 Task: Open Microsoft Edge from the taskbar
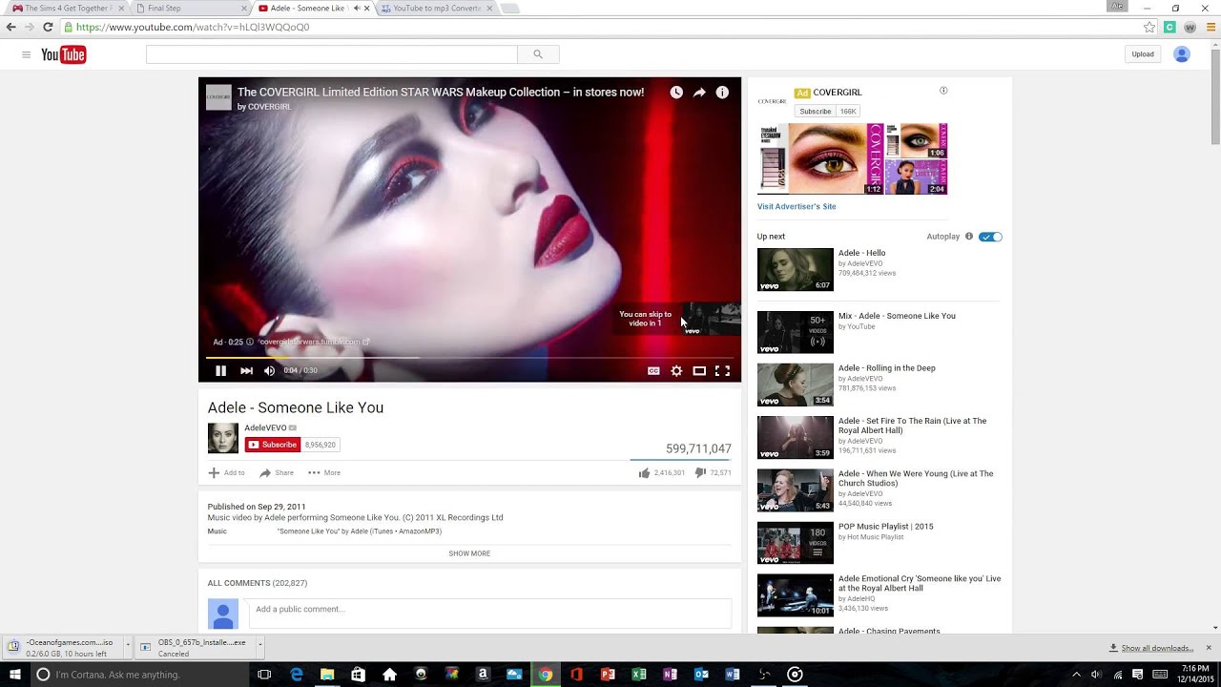pyautogui.click(x=297, y=675)
